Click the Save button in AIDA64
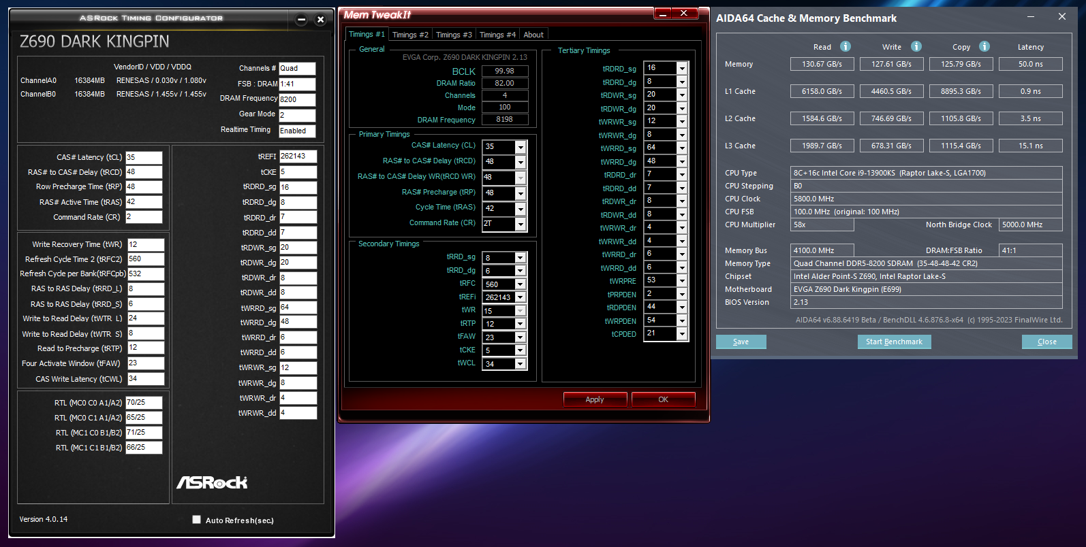The height and width of the screenshot is (547, 1086). coord(741,342)
